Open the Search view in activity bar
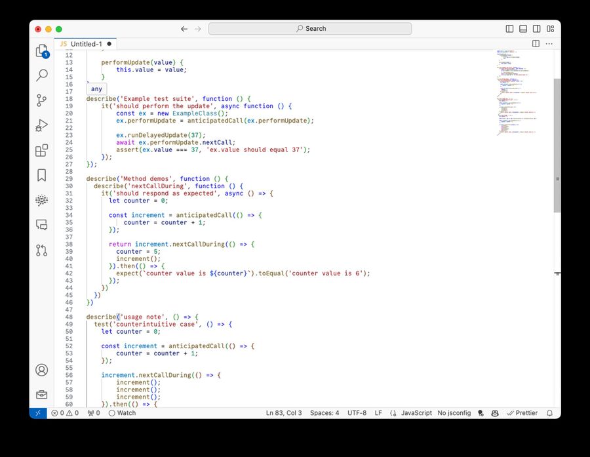 coord(41,75)
